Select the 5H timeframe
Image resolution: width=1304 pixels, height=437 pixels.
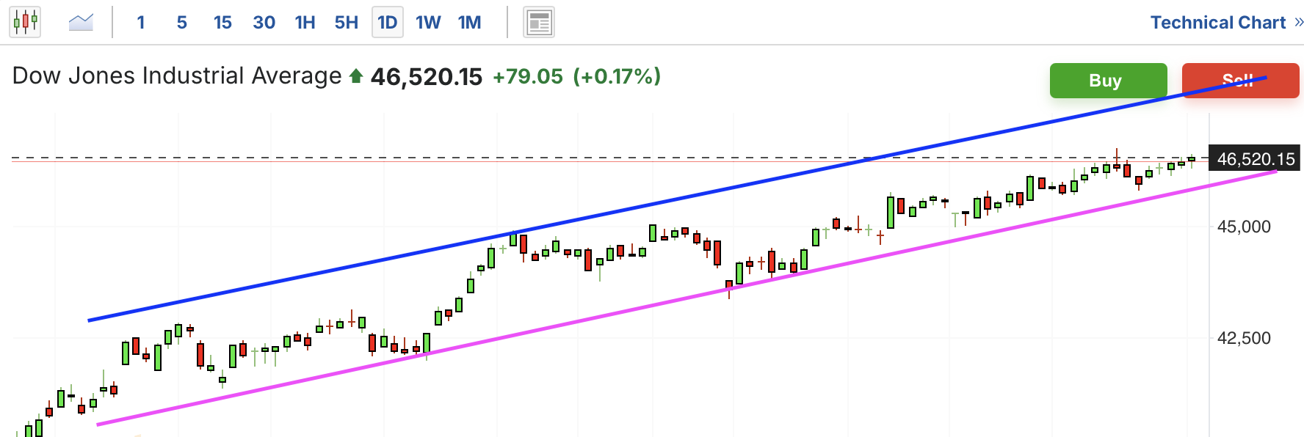[x=347, y=23]
